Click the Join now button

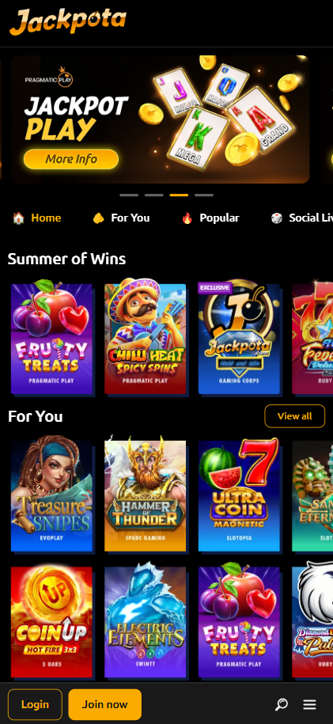click(x=105, y=704)
